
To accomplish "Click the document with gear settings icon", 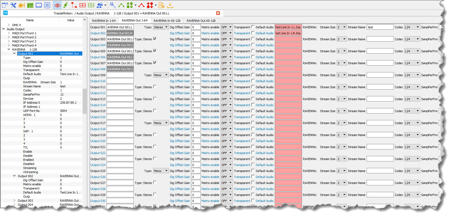I will click(161, 5).
